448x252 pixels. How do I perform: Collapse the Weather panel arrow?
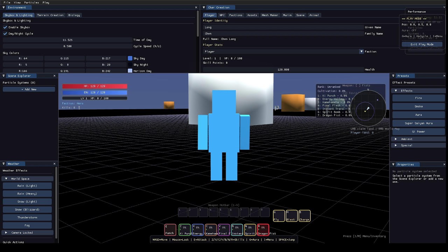pos(4,164)
